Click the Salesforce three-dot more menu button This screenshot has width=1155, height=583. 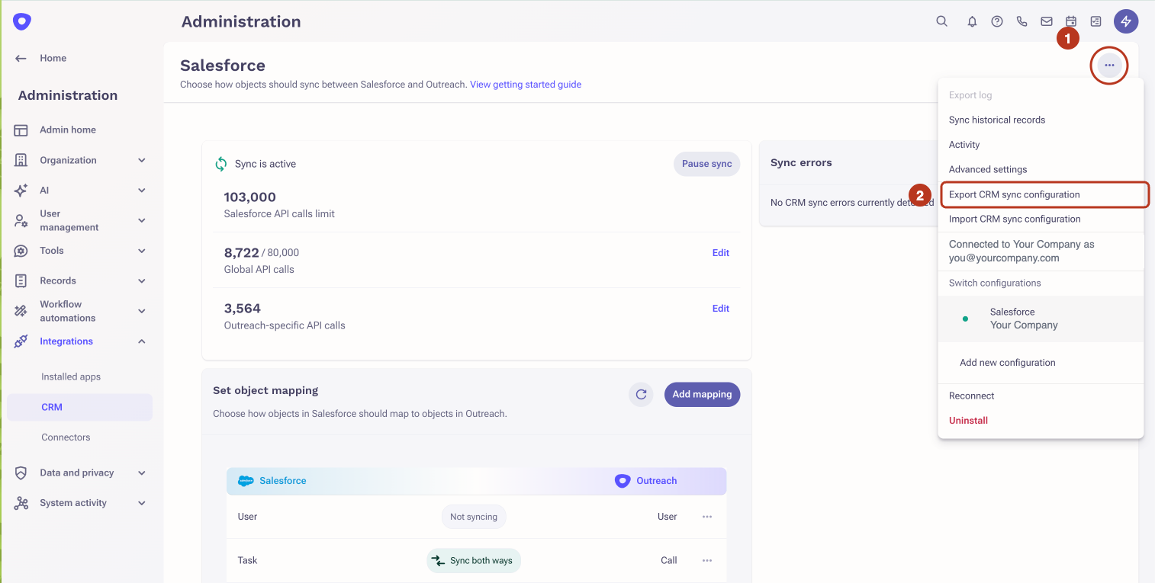1109,66
